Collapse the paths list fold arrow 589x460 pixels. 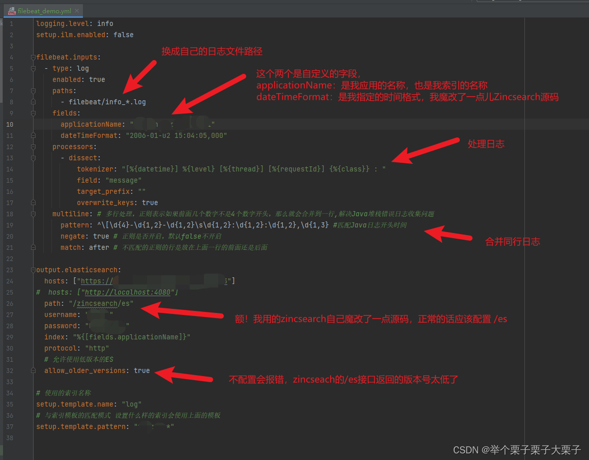tap(33, 91)
